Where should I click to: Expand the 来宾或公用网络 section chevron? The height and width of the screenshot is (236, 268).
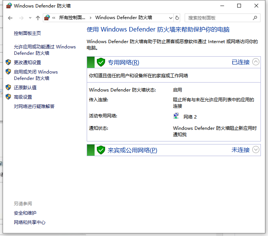[x=256, y=150]
